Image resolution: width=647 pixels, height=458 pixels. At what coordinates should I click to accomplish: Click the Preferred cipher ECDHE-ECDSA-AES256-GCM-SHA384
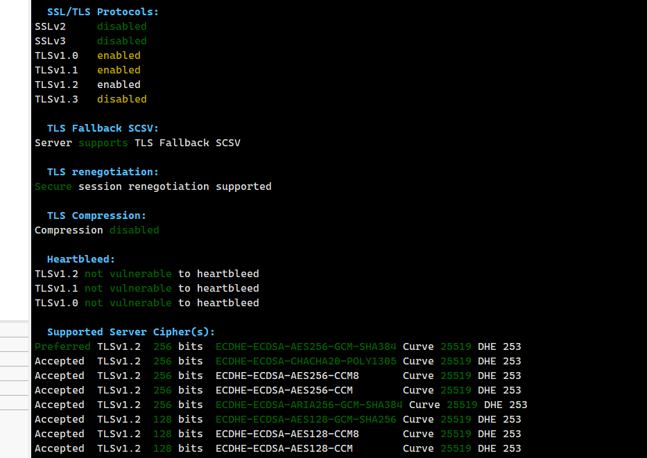306,346
